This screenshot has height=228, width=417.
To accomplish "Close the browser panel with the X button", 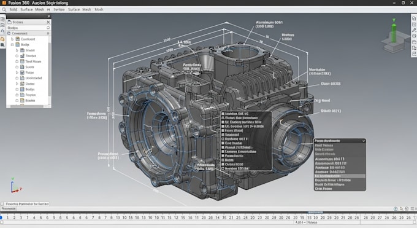I will (x=48, y=22).
